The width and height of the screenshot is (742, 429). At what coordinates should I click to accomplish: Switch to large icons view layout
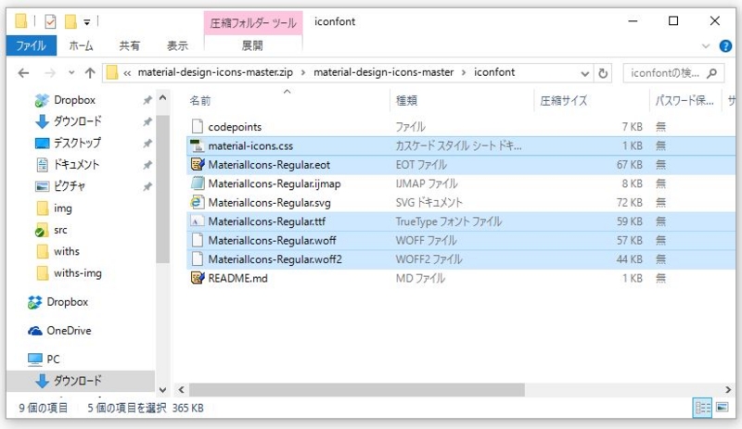click(x=723, y=408)
